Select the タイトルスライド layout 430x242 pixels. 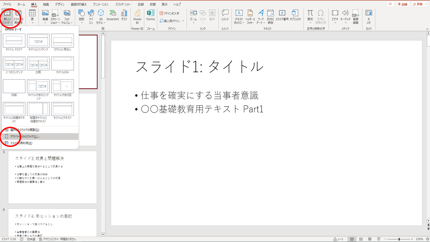14,42
